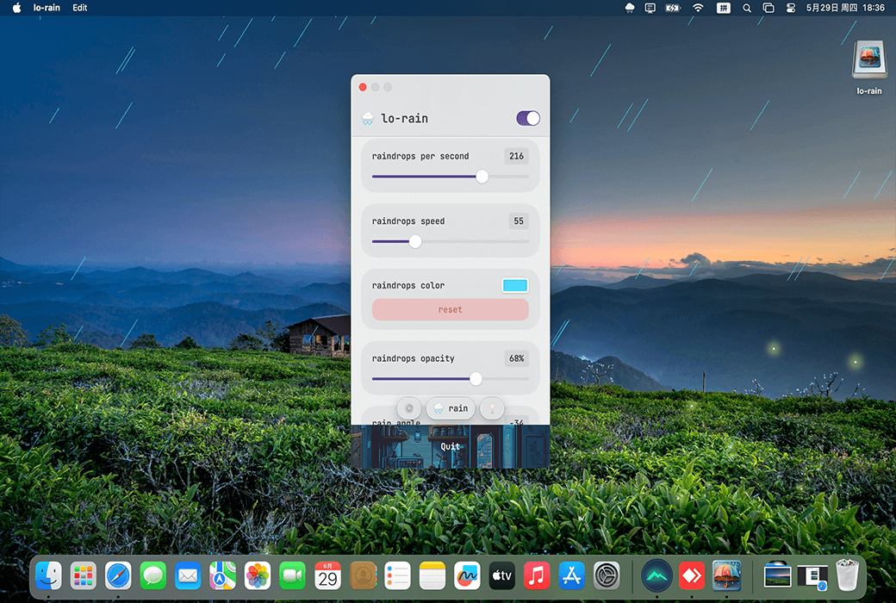Screen dimensions: 896x603
Task: Click the raindrops per second slider
Action: coord(451,177)
